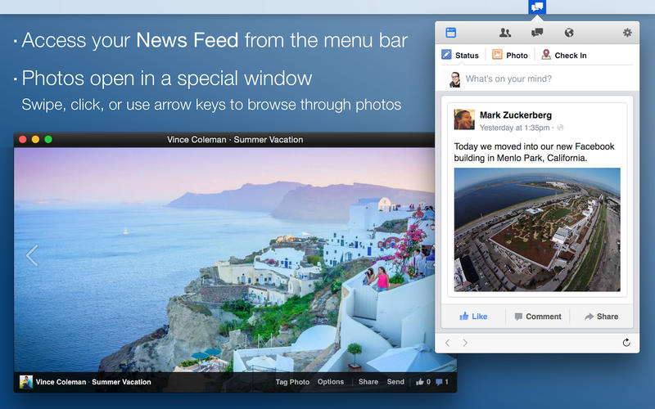The height and width of the screenshot is (409, 655).
Task: Open the Friend Requests icon
Action: (x=505, y=33)
